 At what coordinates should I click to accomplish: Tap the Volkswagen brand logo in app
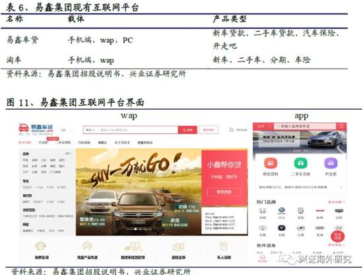point(282,210)
